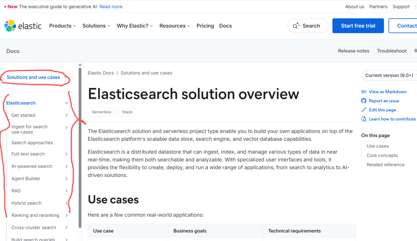Click the Stack badge

[127, 112]
